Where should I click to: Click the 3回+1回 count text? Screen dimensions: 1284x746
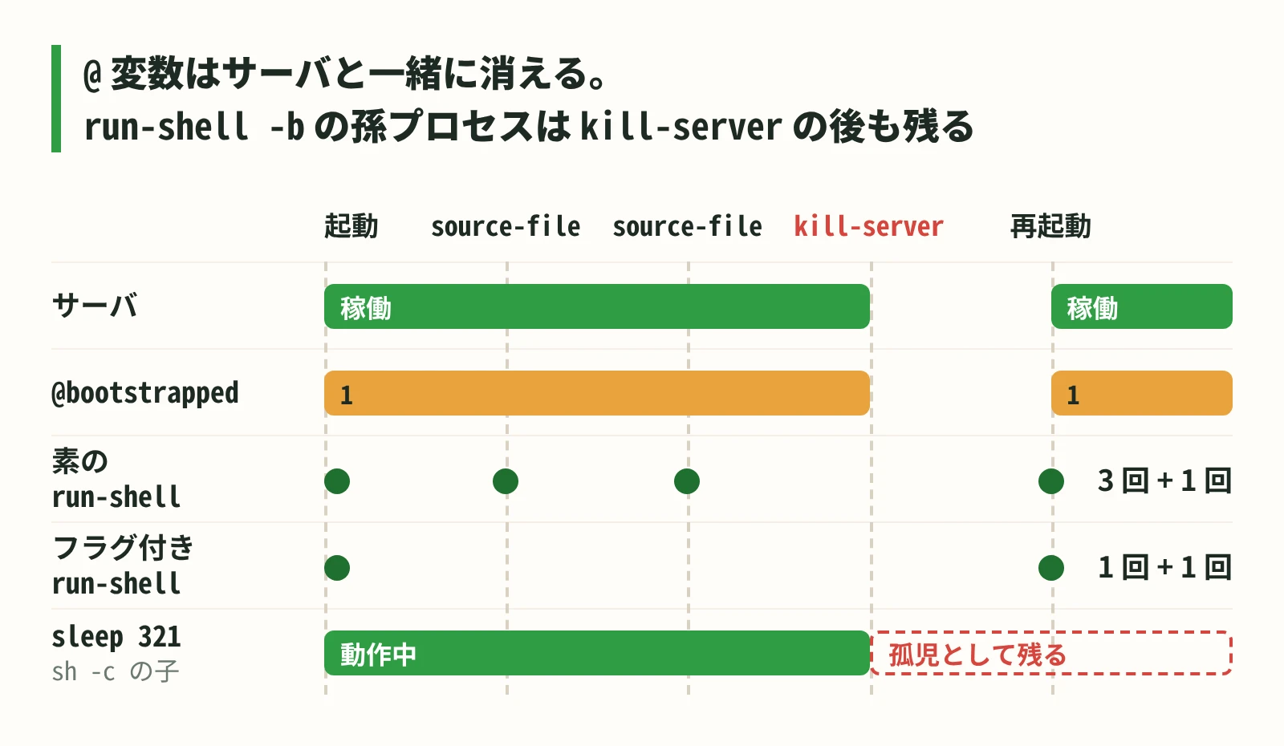coord(1164,480)
